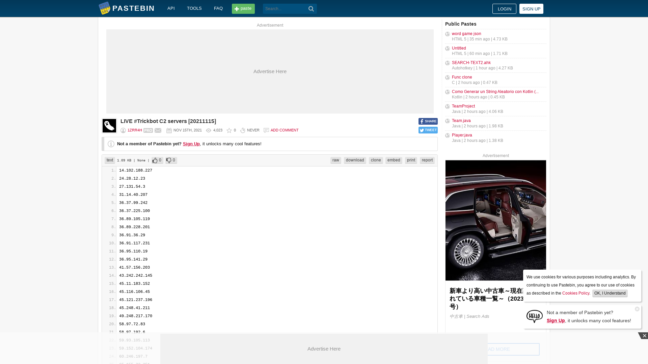This screenshot has height=364, width=648.
Task: Open 'TeamProject' public paste
Action: tap(463, 106)
